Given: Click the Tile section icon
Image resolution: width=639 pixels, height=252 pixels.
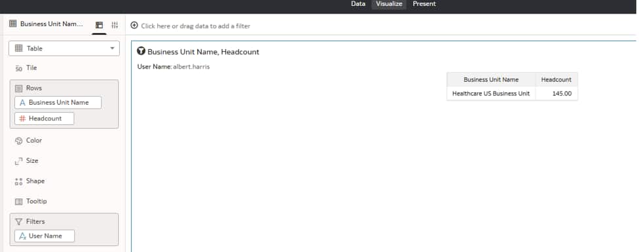Looking at the screenshot, I should pyautogui.click(x=18, y=68).
